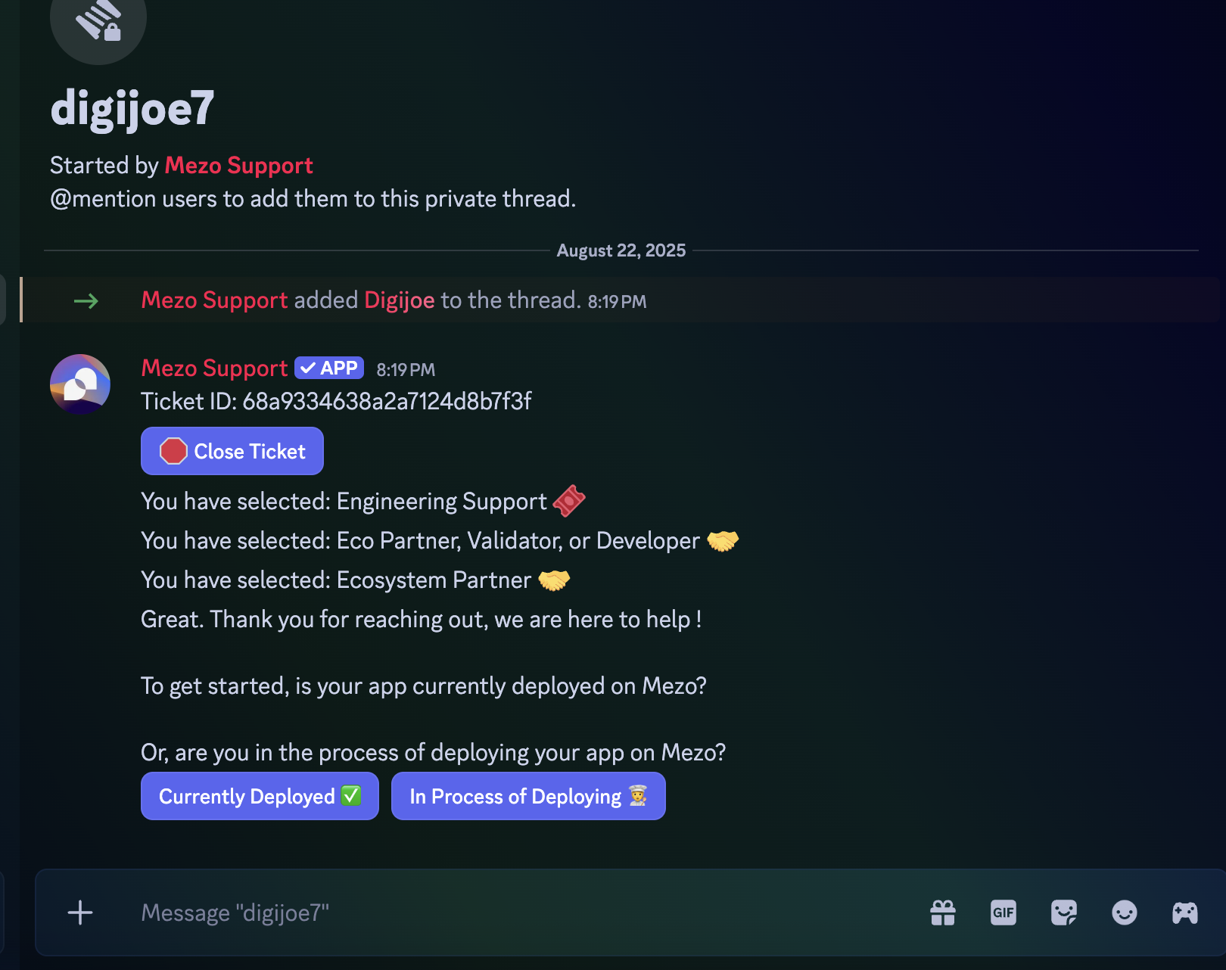Select In Process of Deploying
The height and width of the screenshot is (970, 1226).
(x=528, y=796)
